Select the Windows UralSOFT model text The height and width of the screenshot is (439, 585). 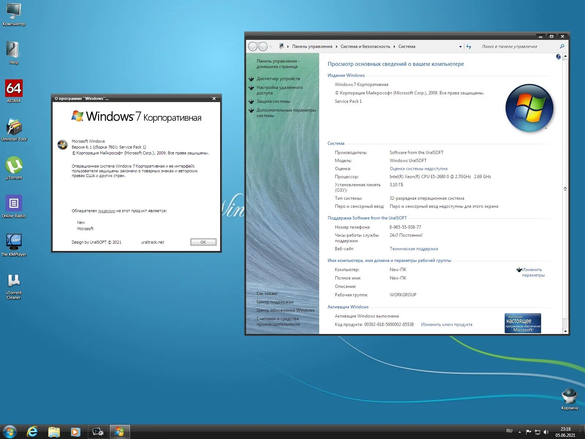408,161
